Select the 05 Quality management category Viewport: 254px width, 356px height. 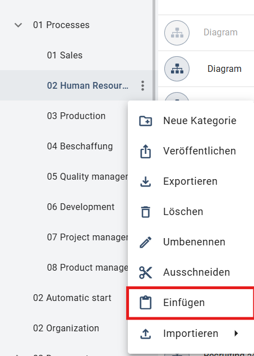click(87, 176)
